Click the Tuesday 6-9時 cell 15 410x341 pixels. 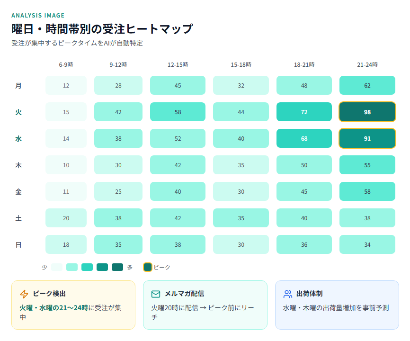[66, 112]
